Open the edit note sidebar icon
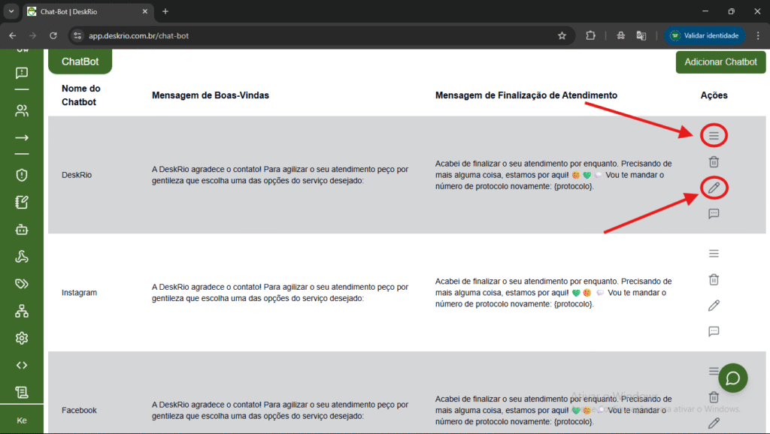 tap(22, 202)
